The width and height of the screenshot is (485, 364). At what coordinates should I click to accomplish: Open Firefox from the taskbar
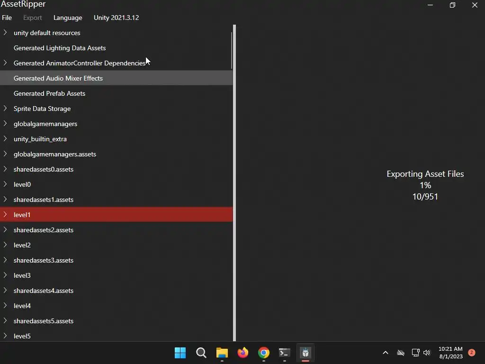tap(243, 353)
